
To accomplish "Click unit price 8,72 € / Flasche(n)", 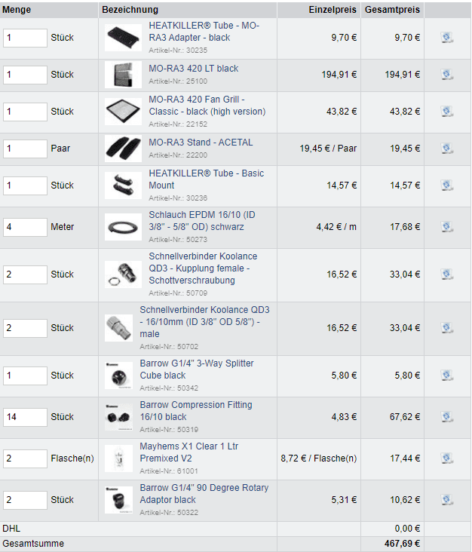I will point(318,458).
